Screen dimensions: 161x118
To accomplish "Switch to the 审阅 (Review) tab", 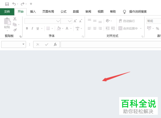I will (x=88, y=12).
